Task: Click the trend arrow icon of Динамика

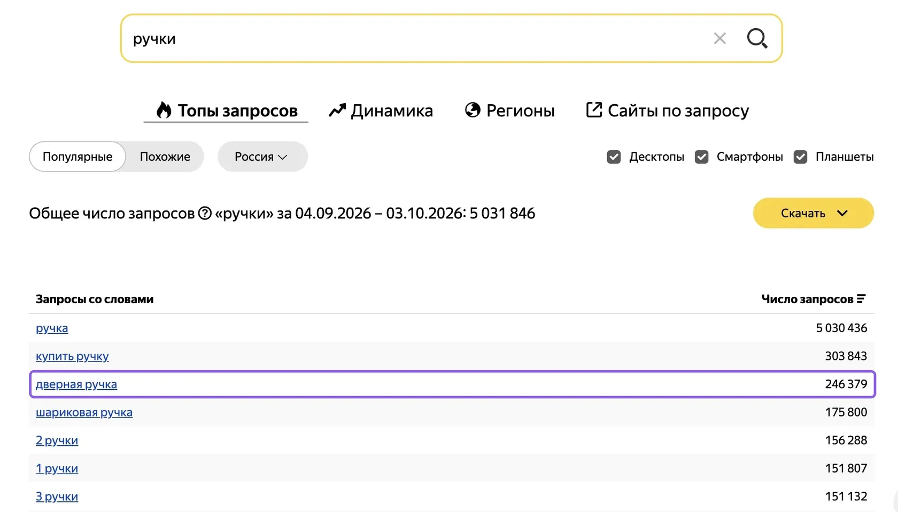Action: click(x=337, y=110)
